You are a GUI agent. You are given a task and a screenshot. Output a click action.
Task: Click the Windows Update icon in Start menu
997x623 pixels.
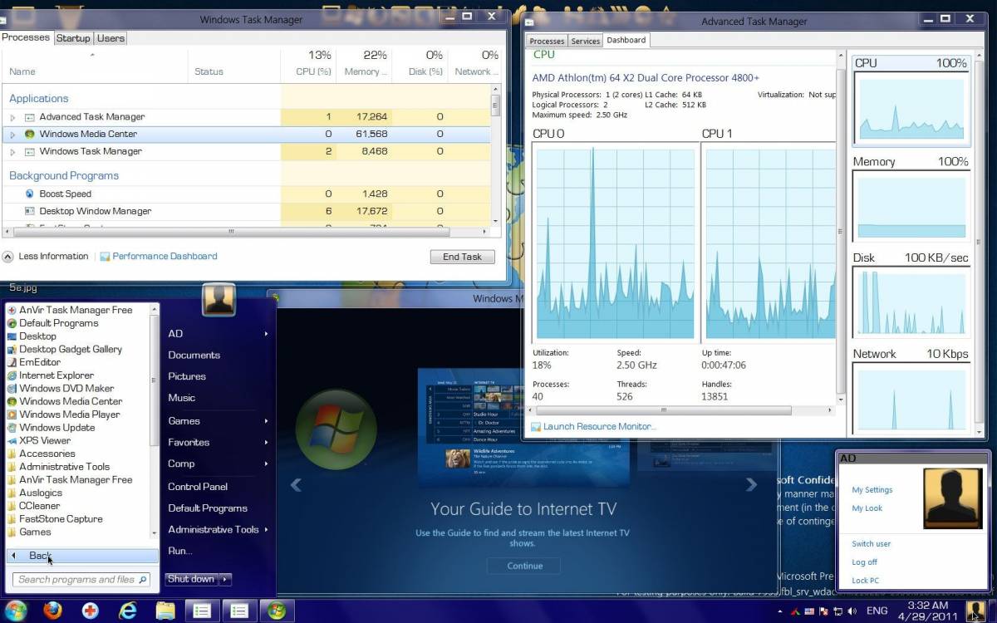point(12,428)
